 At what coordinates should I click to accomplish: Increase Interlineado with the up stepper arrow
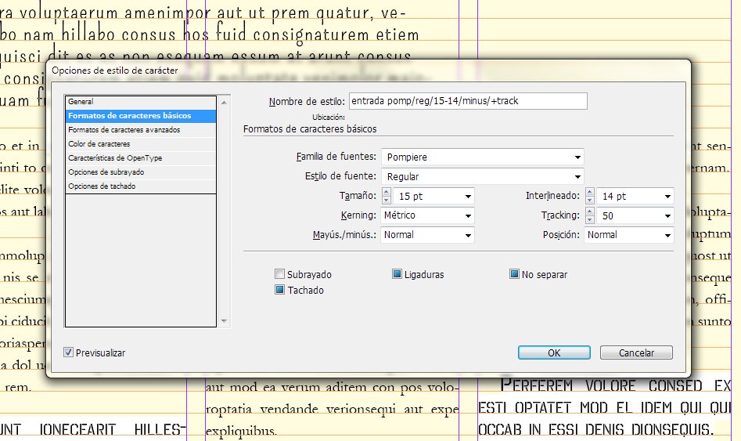[x=590, y=192]
